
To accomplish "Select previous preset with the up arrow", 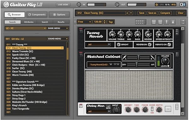I will 127,13.
